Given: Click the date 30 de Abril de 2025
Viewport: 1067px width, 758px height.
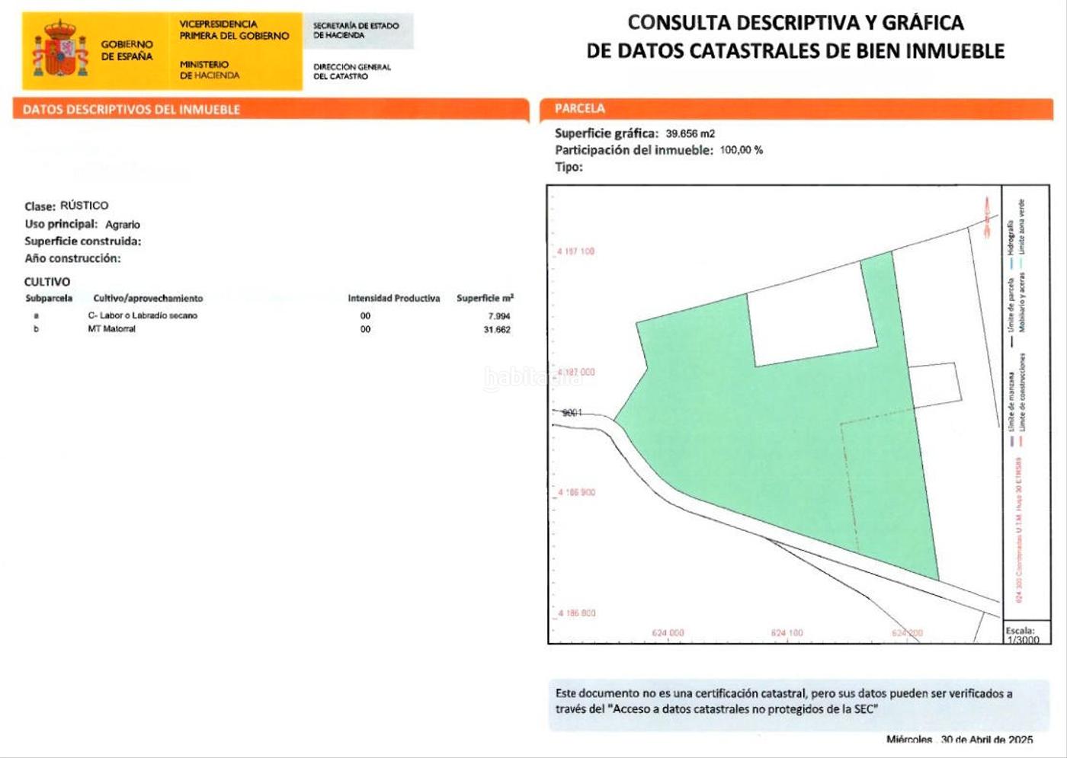Looking at the screenshot, I should (985, 739).
